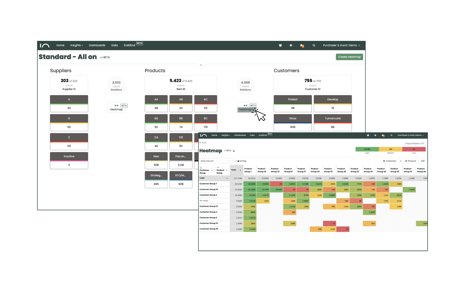Click the Back arrow above the Heatmap title

[x=200, y=143]
